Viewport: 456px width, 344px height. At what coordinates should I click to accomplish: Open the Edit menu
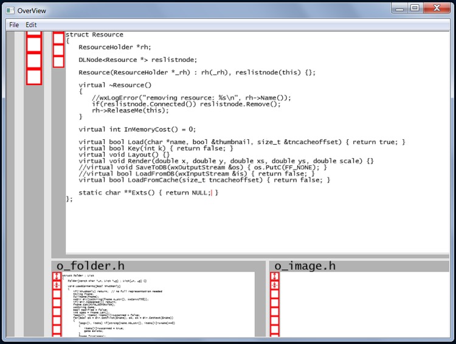click(x=31, y=25)
